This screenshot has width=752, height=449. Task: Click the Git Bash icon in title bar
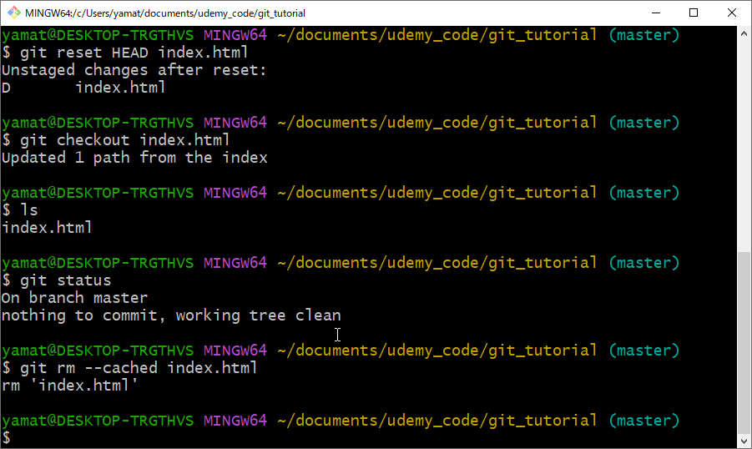(14, 13)
